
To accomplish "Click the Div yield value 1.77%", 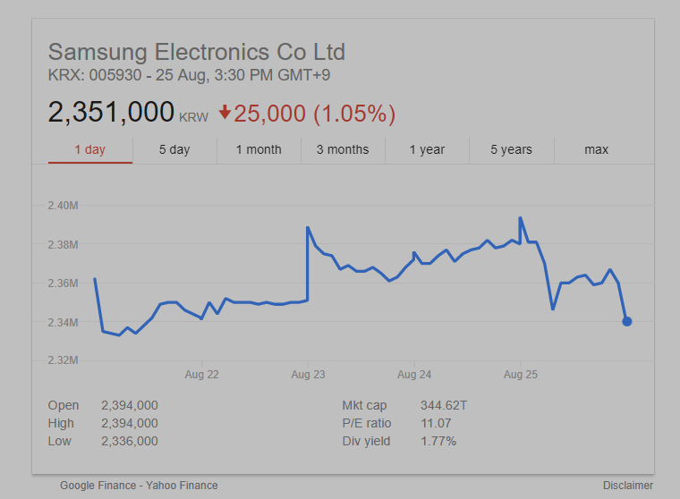I will pos(438,441).
